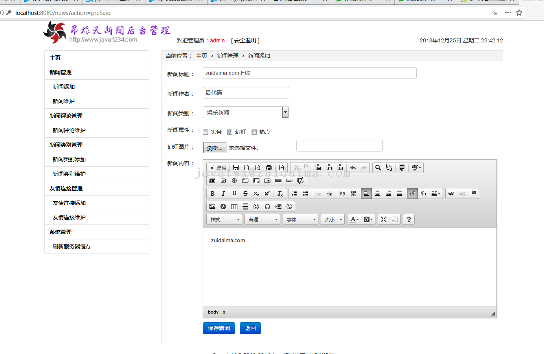Apply Underline formatting
The height and width of the screenshot is (354, 544).
click(x=234, y=193)
